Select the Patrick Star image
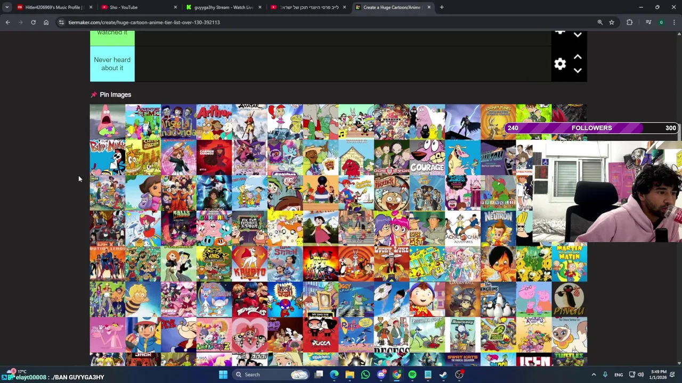This screenshot has width=682, height=383. [108, 122]
